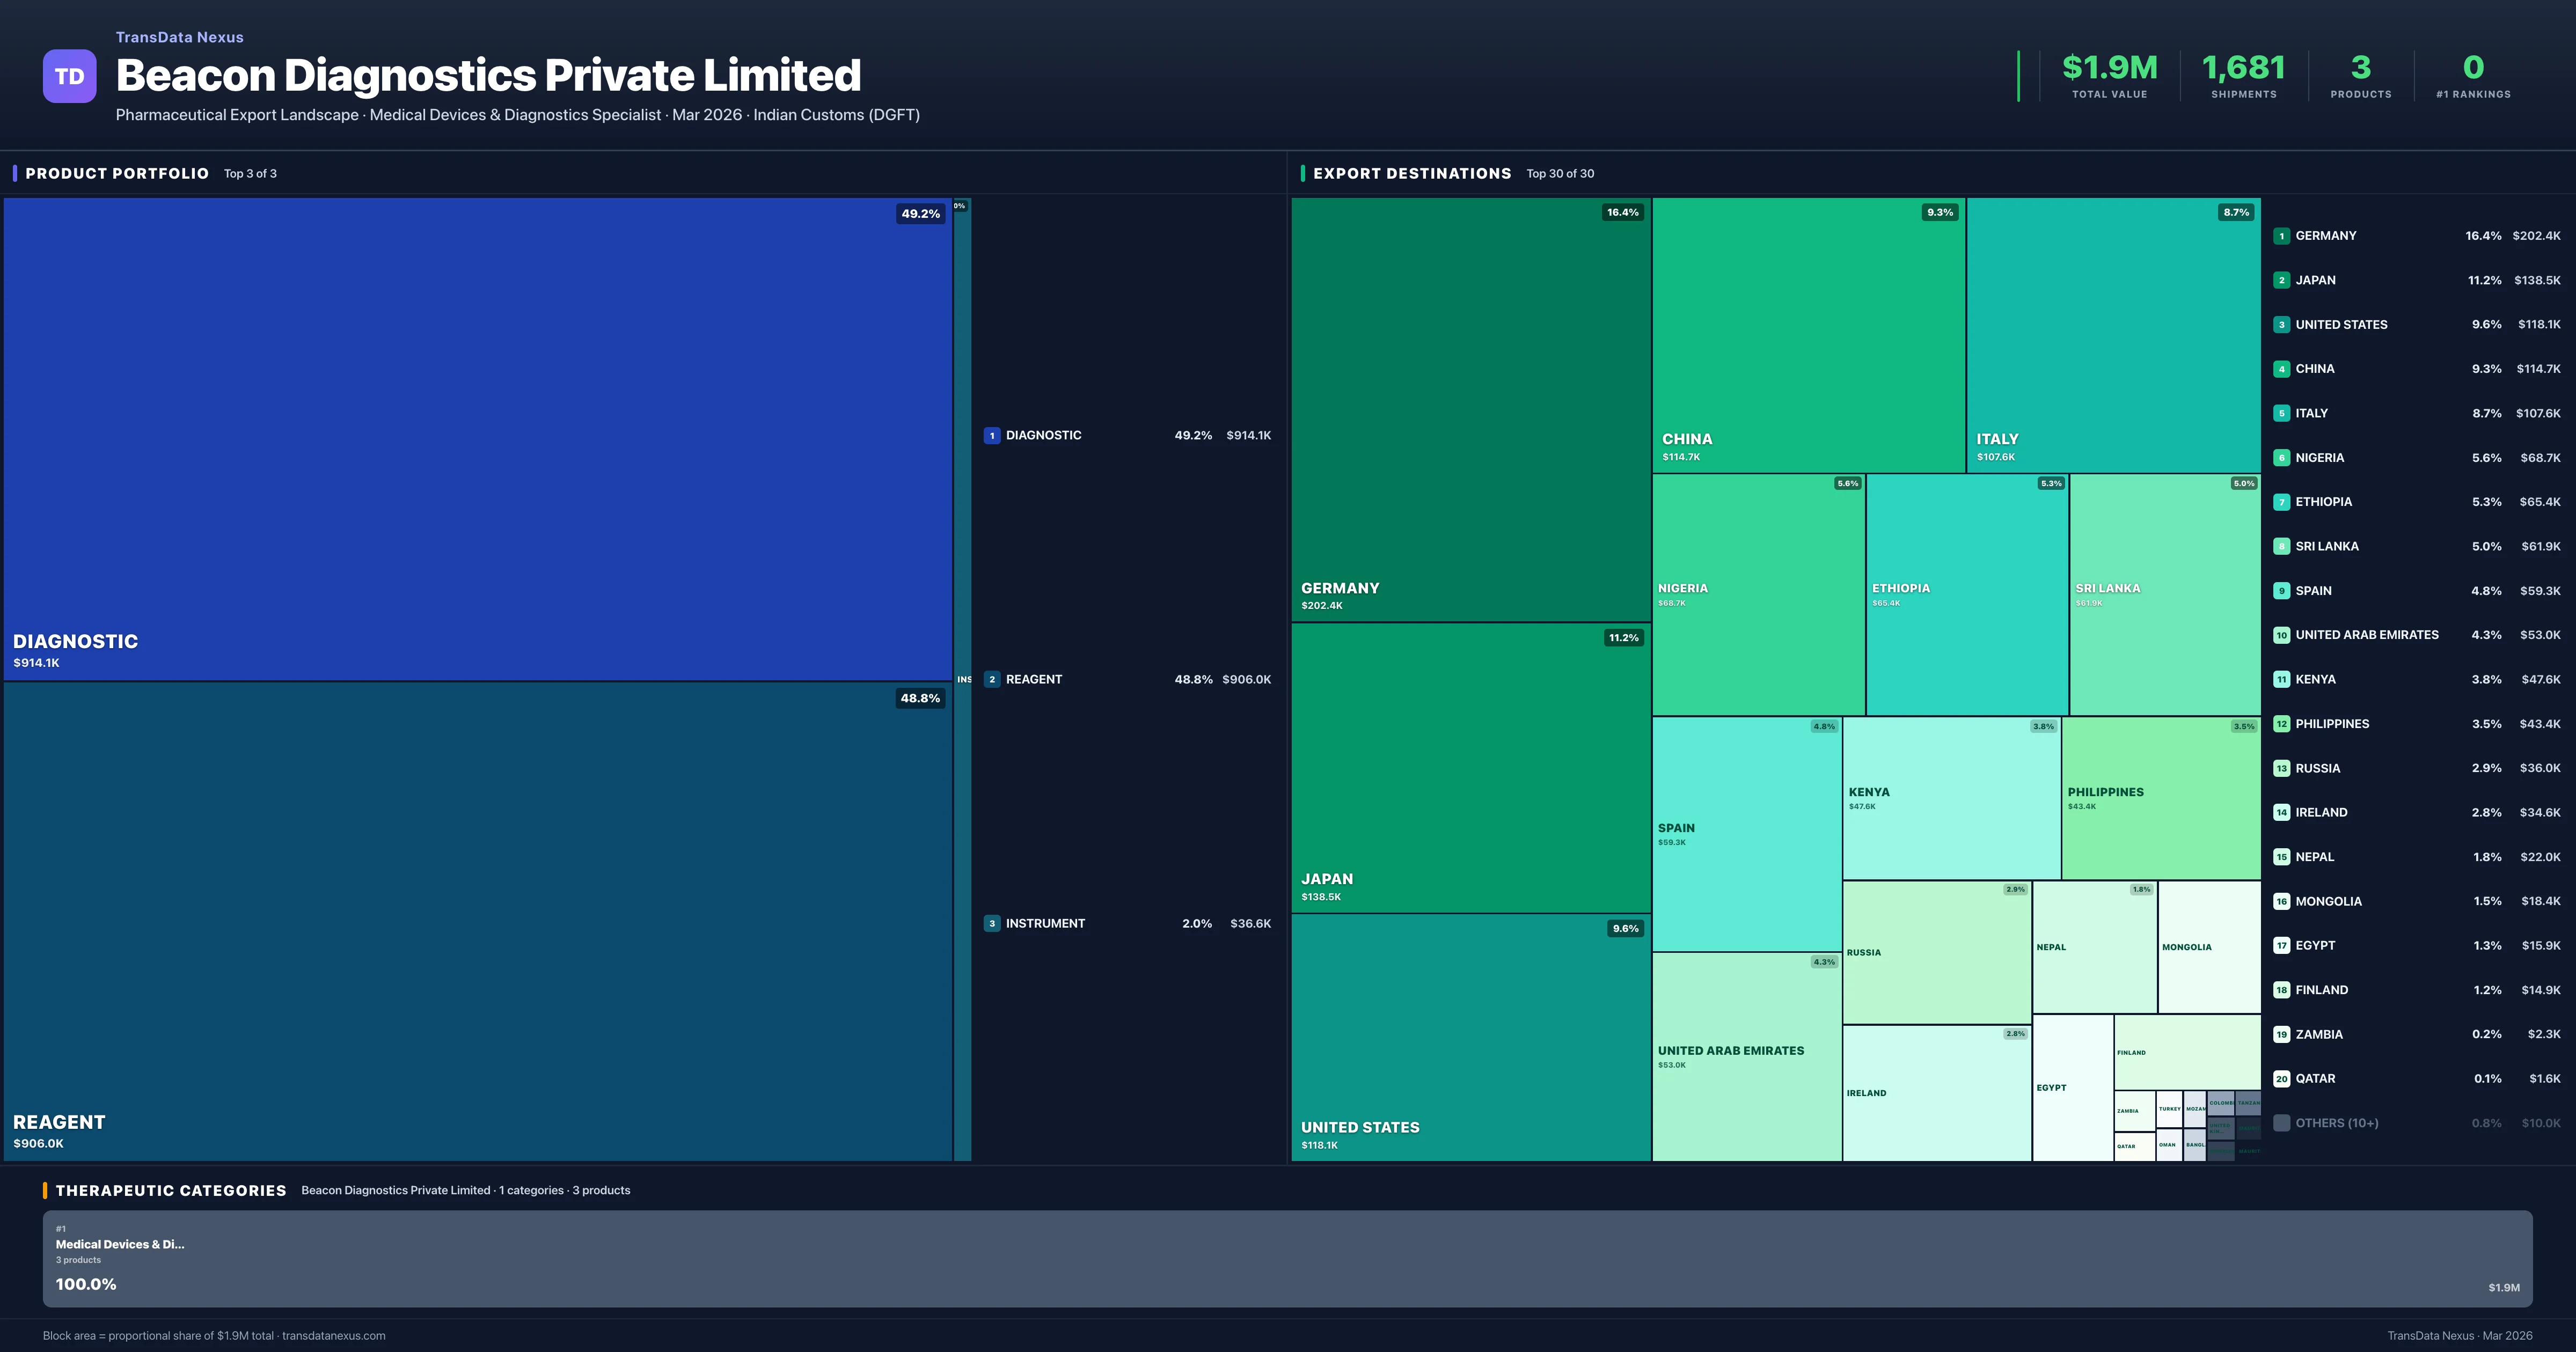Click Japan rank 2 badge in legend

2281,280
